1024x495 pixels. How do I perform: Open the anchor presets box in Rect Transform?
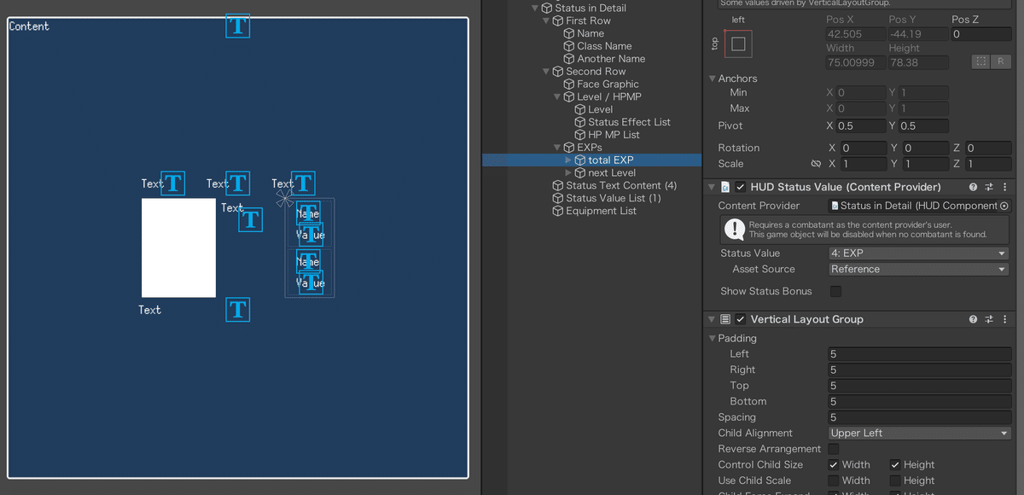click(738, 44)
